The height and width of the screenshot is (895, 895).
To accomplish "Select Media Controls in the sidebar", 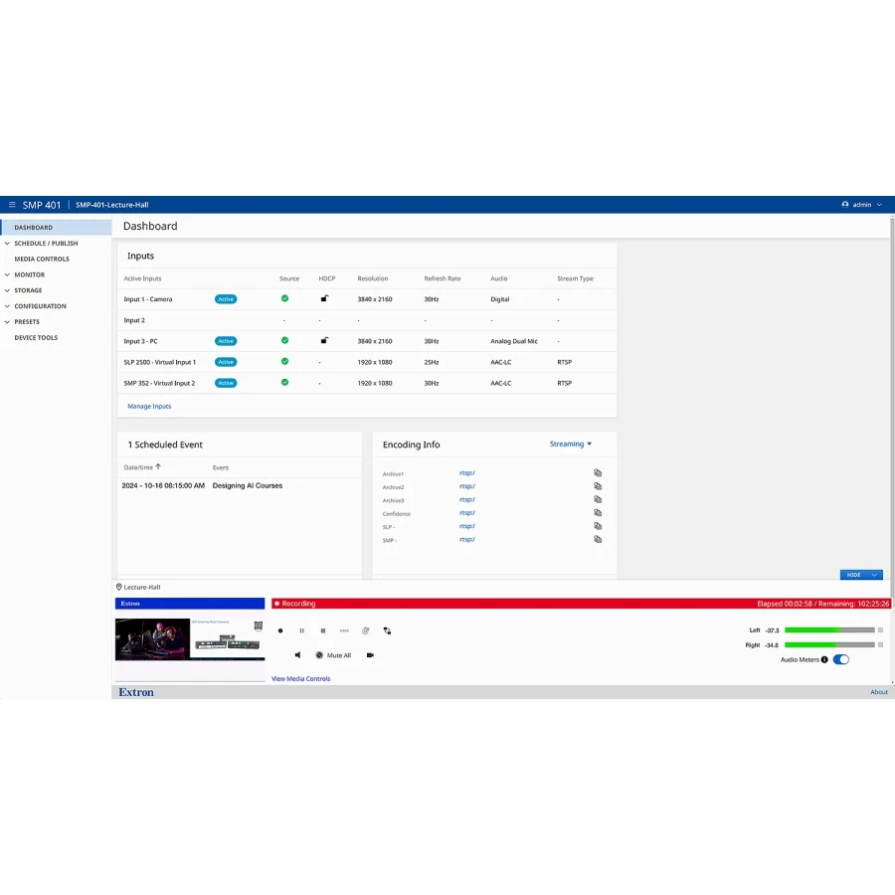I will click(42, 259).
